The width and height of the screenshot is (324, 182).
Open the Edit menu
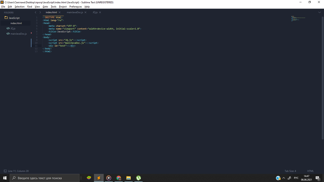pyautogui.click(x=10, y=7)
